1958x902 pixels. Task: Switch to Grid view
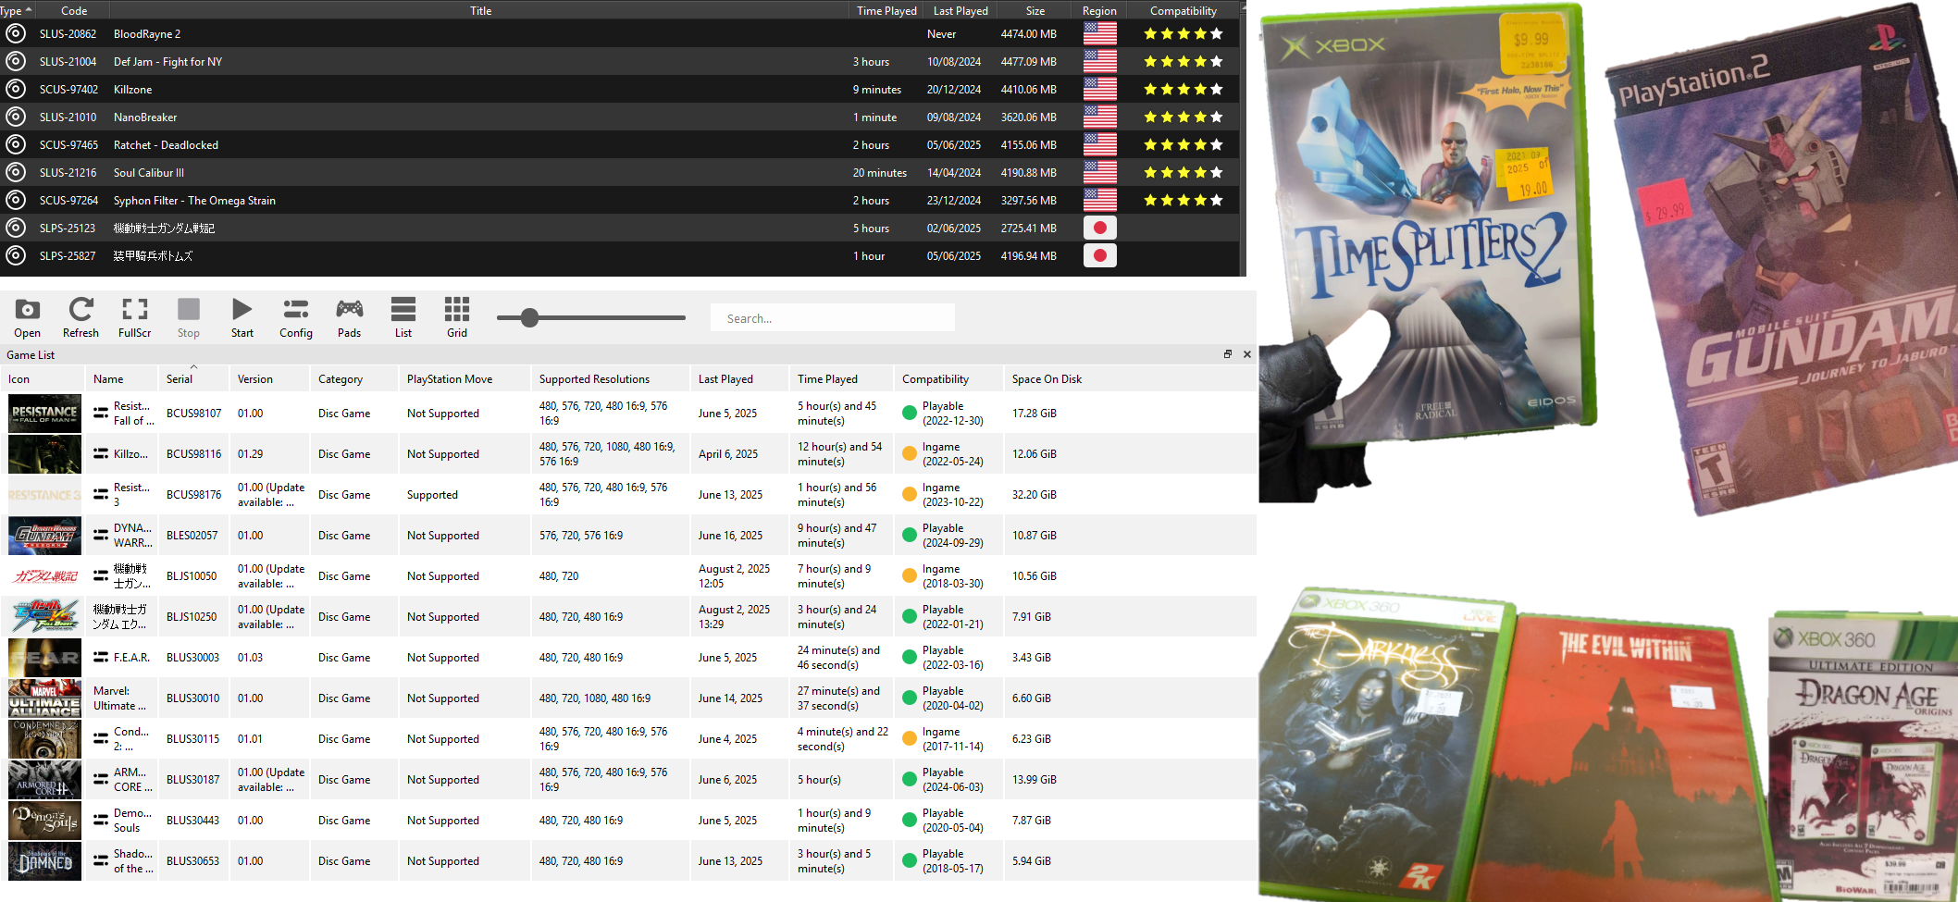[457, 317]
